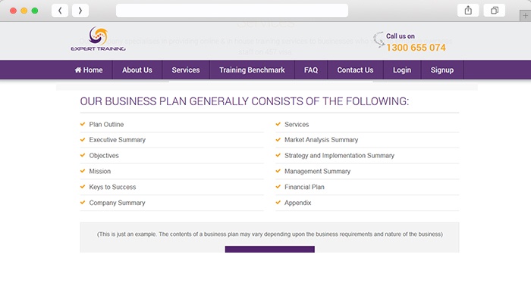Click the Expert Training logo

click(98, 39)
